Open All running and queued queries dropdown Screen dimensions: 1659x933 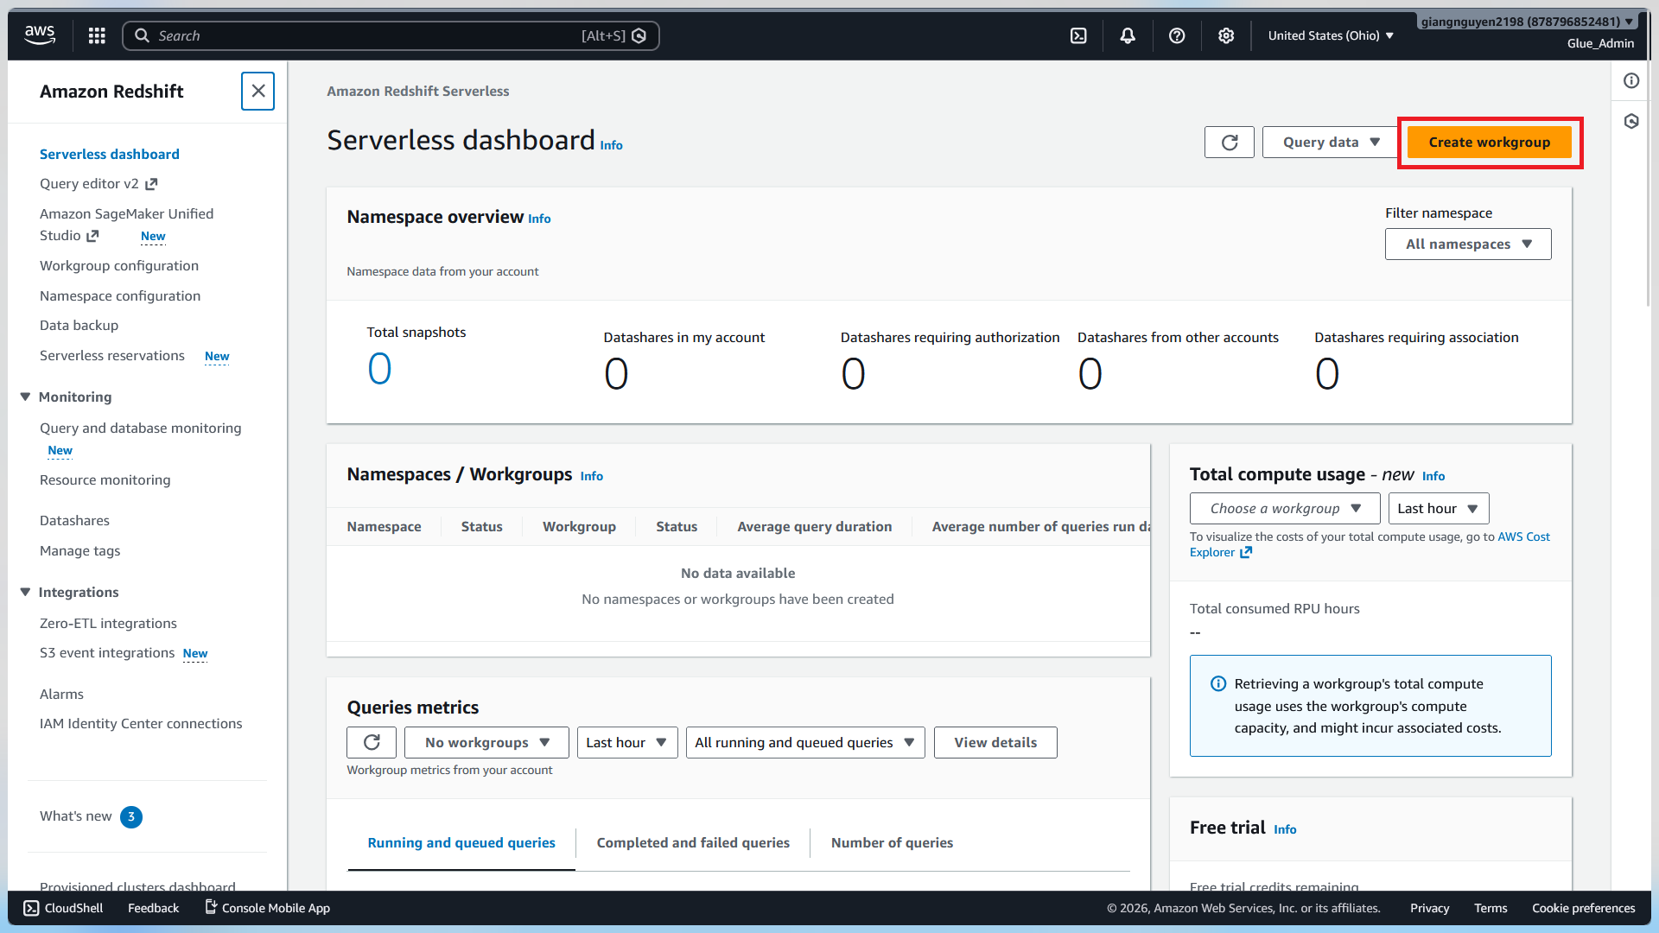tap(804, 742)
